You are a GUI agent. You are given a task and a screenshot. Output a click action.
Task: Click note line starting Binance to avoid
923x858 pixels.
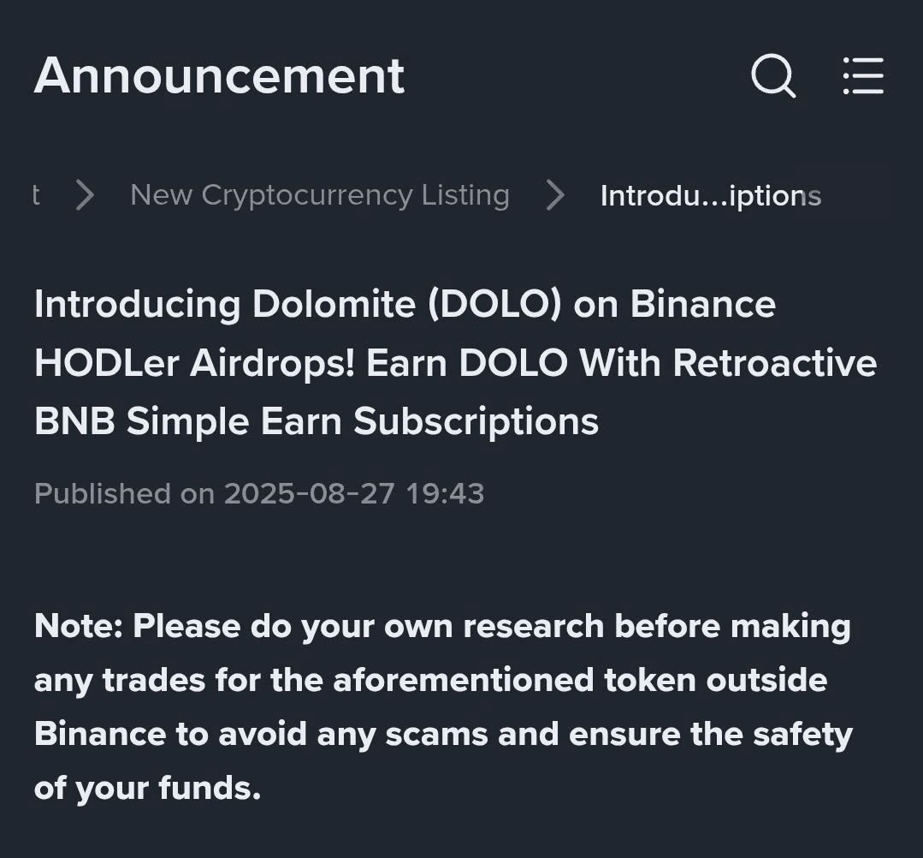pyautogui.click(x=443, y=735)
